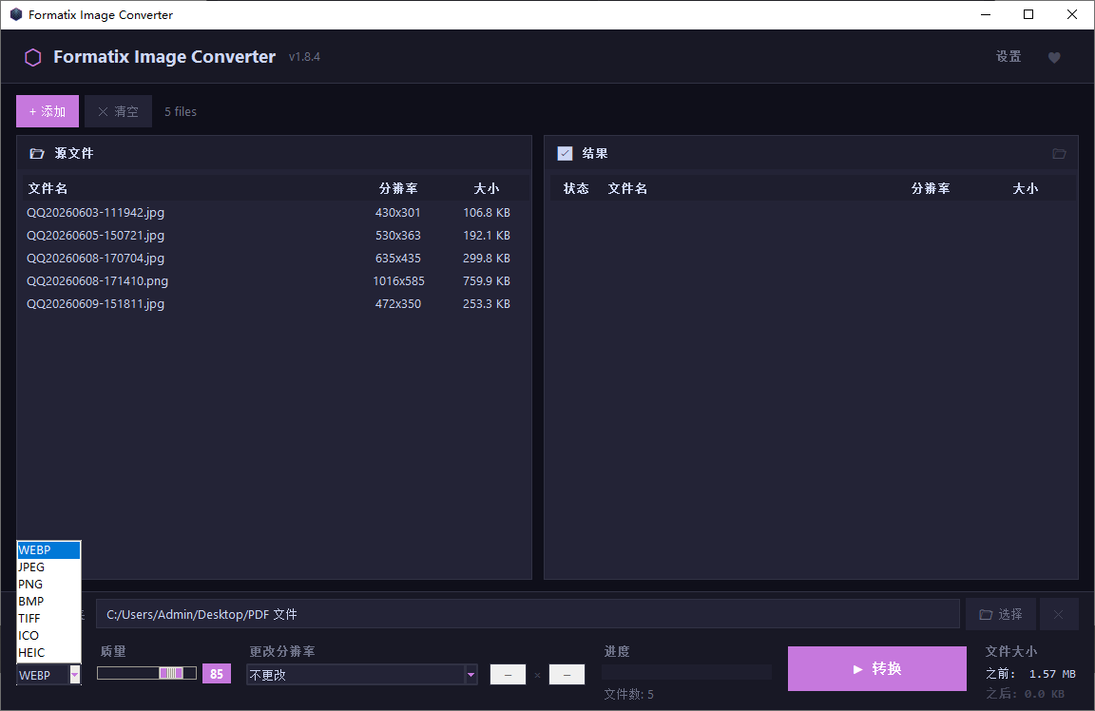Collapse the WEBP format dropdown arrow
The image size is (1095, 711).
[75, 675]
